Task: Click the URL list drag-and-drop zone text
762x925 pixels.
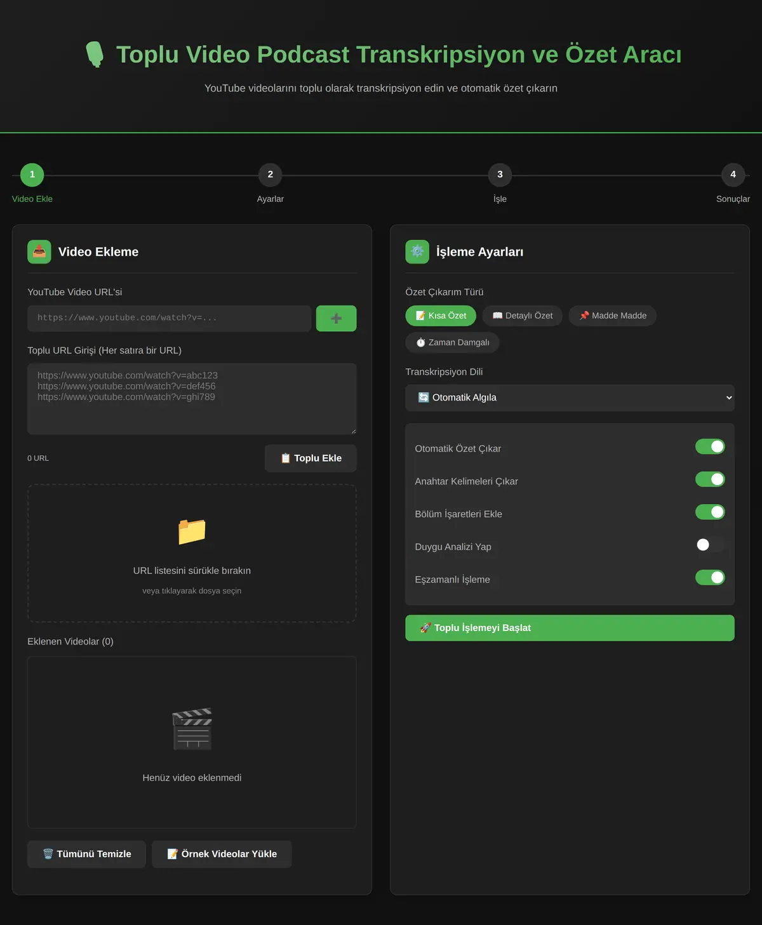Action: click(192, 571)
